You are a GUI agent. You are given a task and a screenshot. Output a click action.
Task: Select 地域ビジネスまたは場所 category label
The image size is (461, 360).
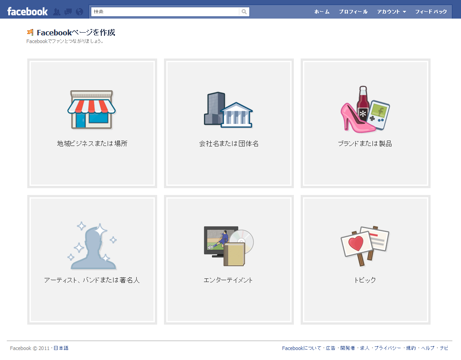(92, 143)
